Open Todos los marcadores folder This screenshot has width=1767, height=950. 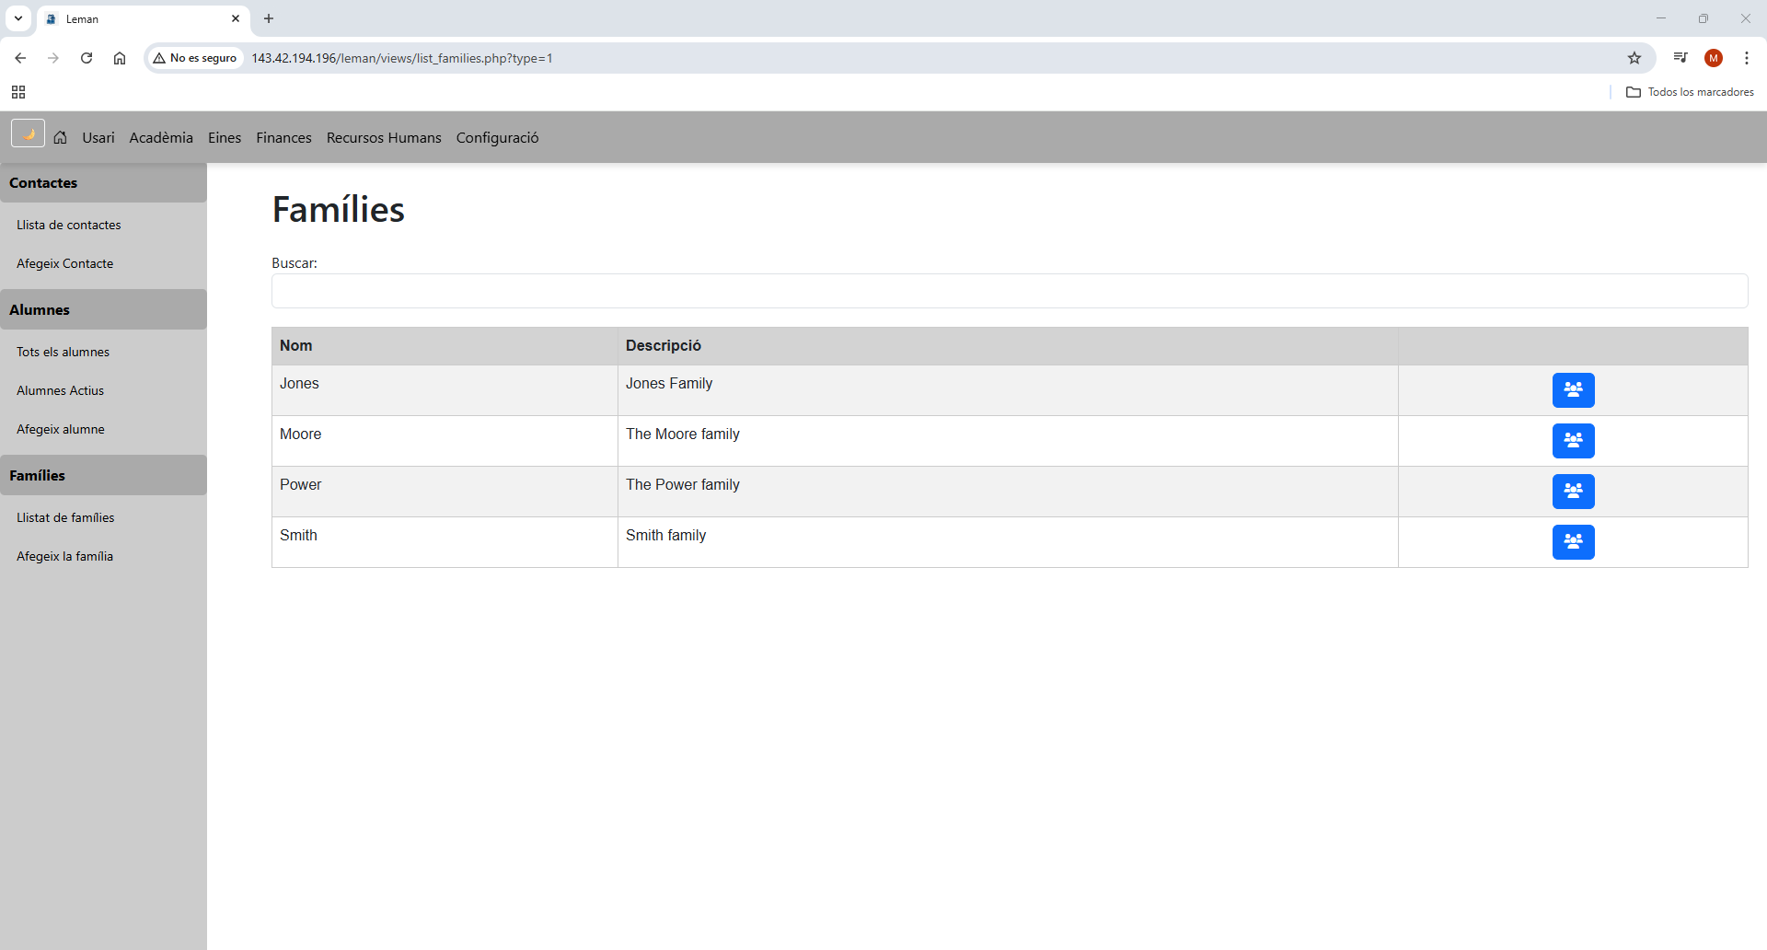click(1691, 92)
